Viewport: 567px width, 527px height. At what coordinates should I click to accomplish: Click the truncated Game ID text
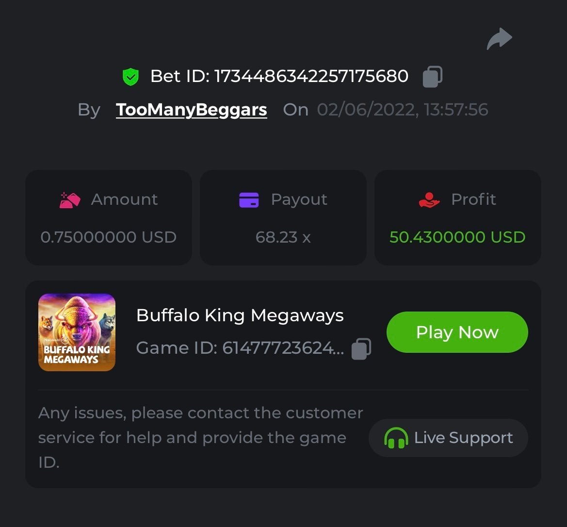coord(240,348)
